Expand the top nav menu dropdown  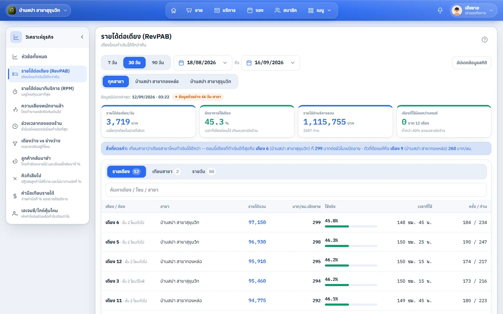point(320,10)
